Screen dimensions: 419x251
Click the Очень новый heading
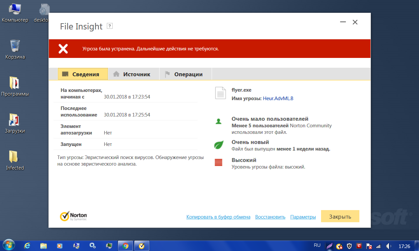coord(250,142)
